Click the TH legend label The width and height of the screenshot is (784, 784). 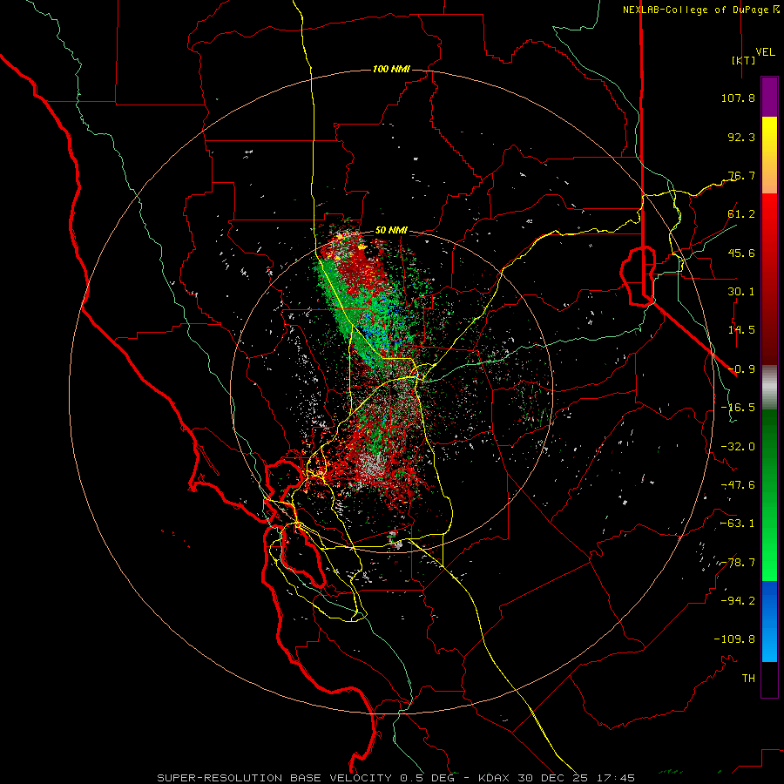click(748, 679)
